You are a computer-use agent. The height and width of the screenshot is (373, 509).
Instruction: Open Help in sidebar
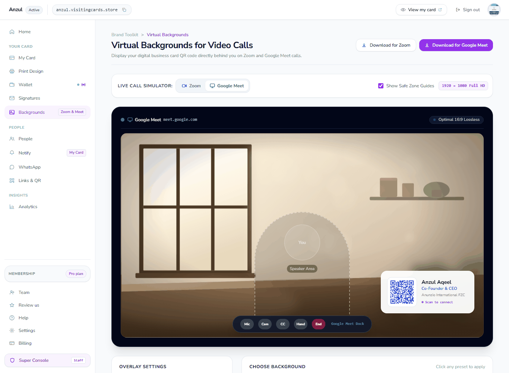[47, 318]
